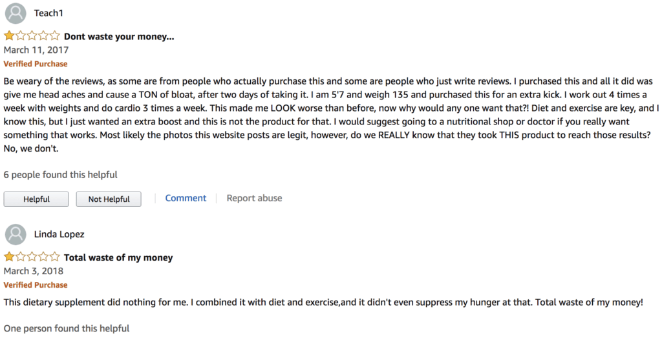This screenshot has width=662, height=338.
Task: Click the Report abuse link
Action: point(254,198)
